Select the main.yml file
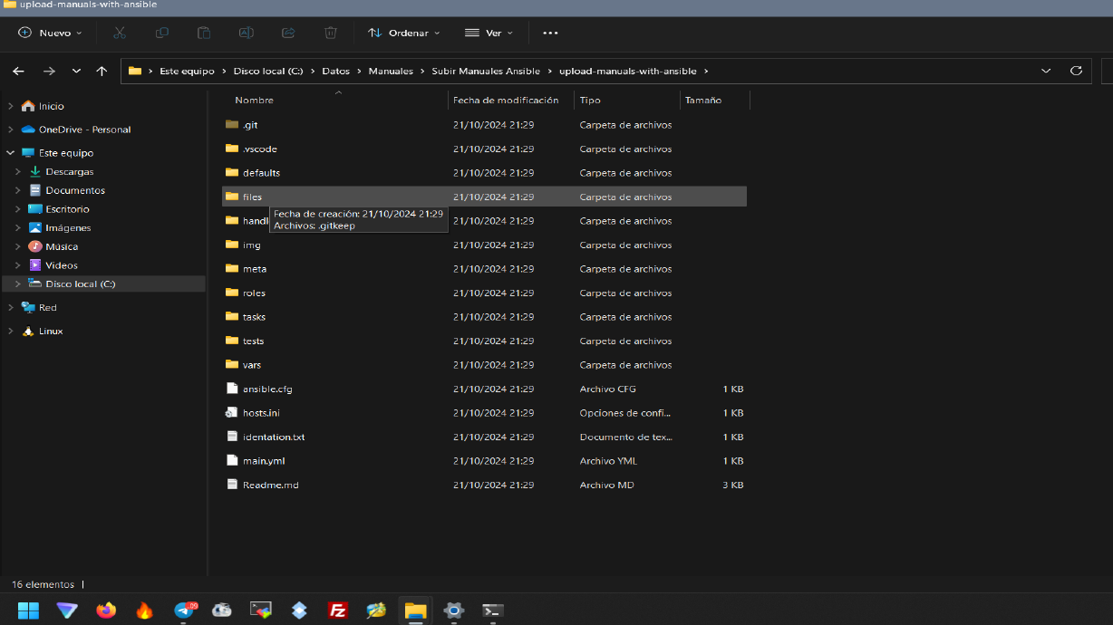Screen dimensions: 1113x625 point(263,461)
